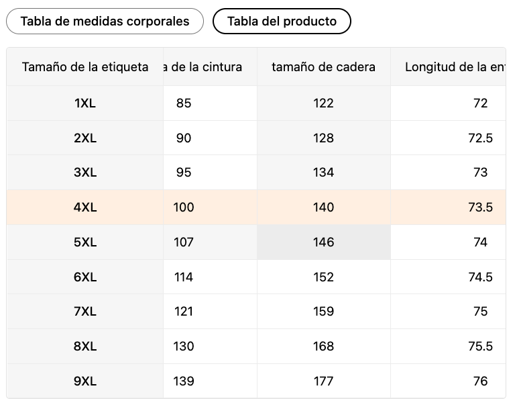The width and height of the screenshot is (519, 411).
Task: Click hip size value 140
Action: pos(323,208)
